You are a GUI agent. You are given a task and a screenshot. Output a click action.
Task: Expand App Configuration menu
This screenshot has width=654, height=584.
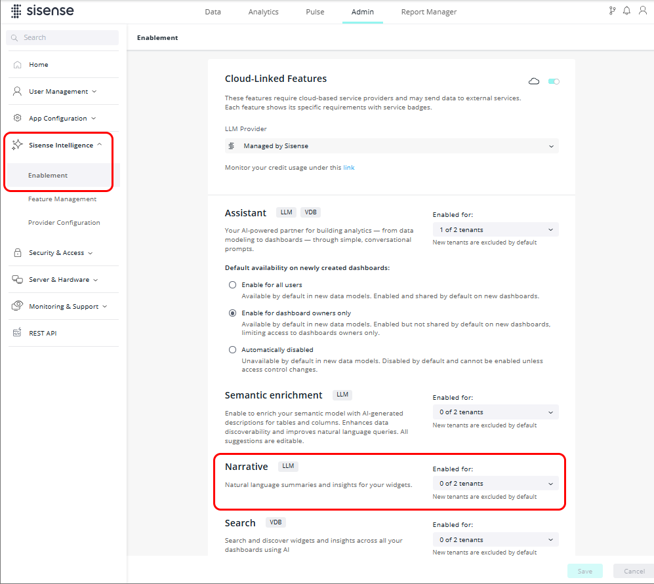[93, 119]
